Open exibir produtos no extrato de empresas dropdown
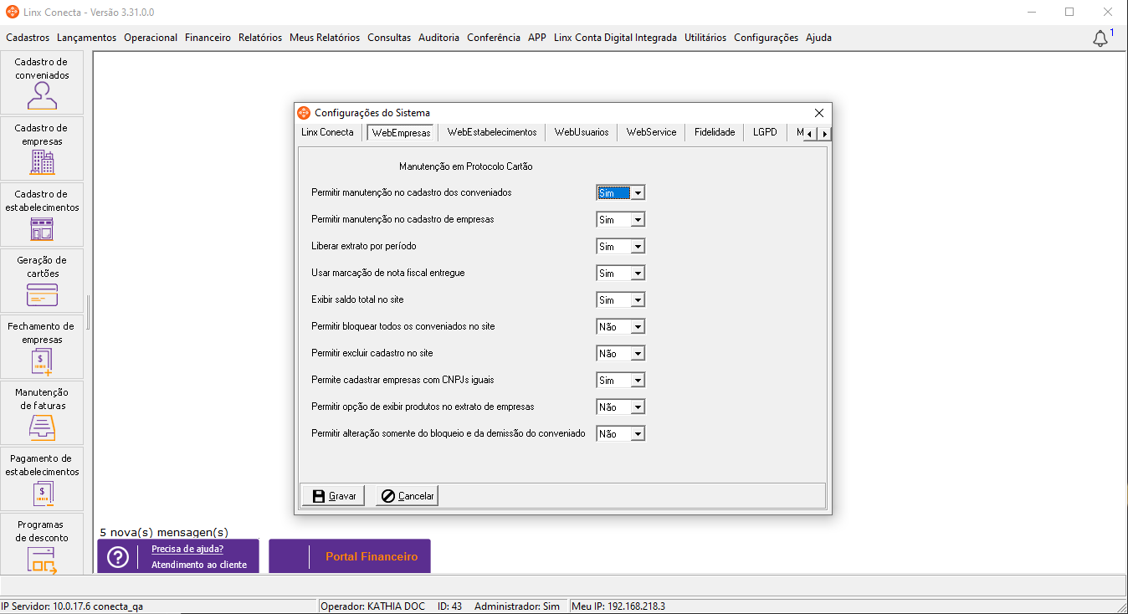The image size is (1128, 614). (638, 407)
